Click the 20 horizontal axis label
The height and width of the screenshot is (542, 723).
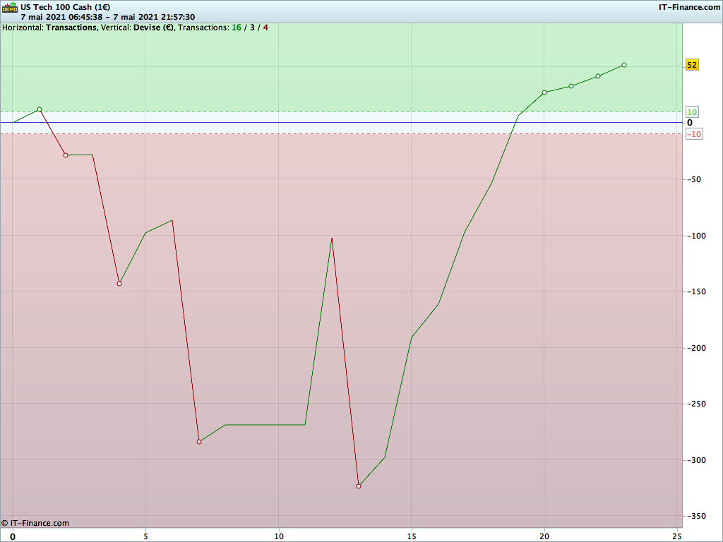544,536
